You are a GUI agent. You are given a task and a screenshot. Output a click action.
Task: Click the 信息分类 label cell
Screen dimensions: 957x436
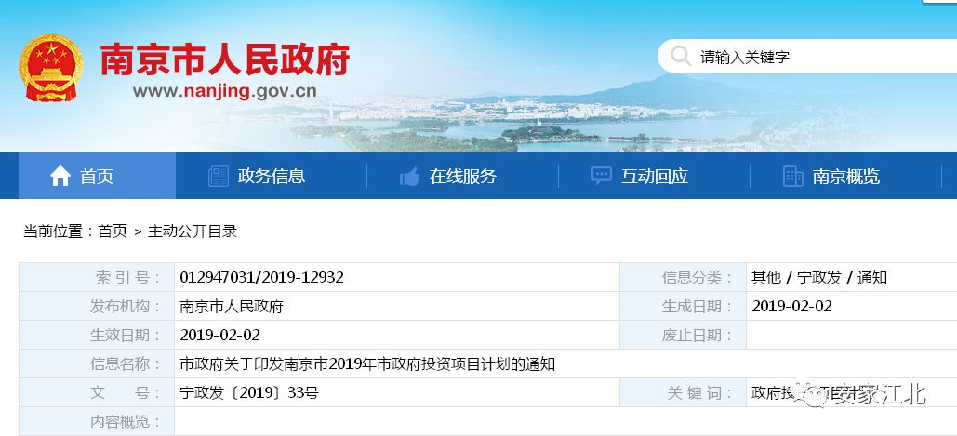[x=683, y=277]
